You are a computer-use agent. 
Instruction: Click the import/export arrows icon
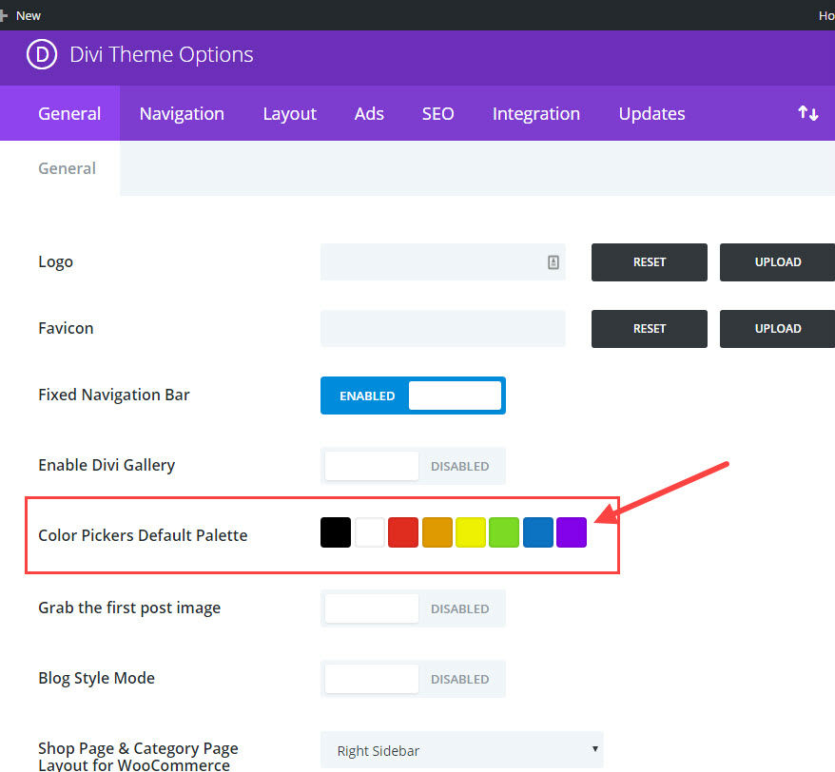tap(807, 113)
